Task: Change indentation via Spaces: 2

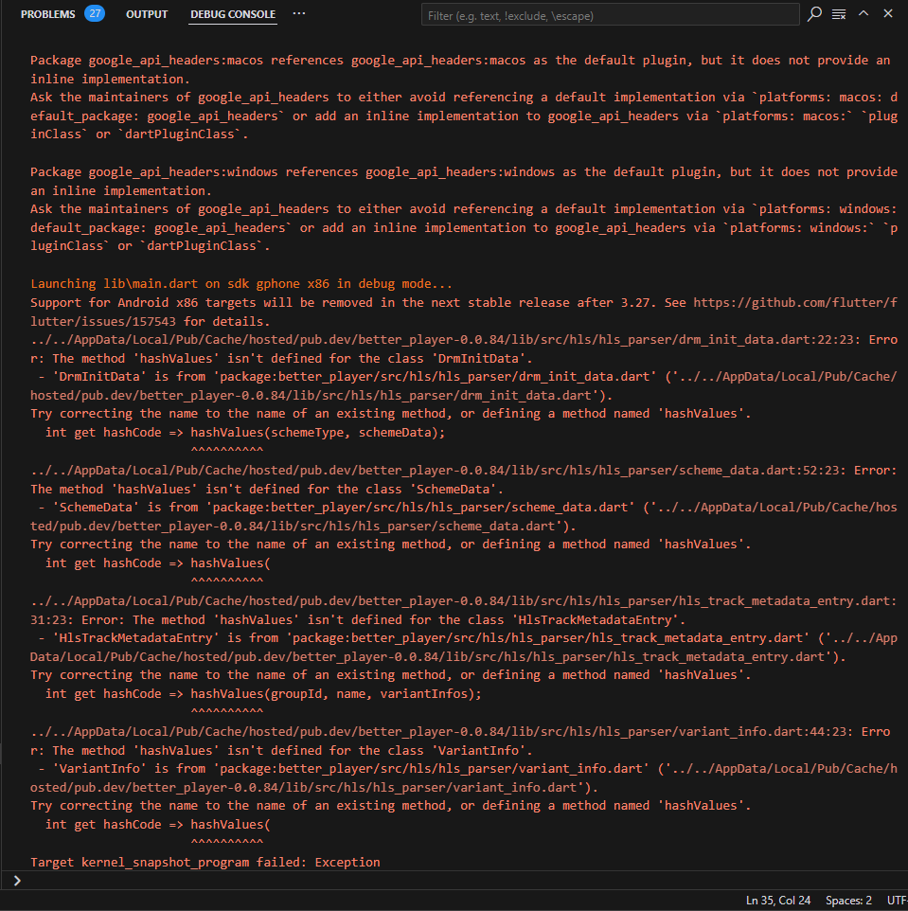Action: [848, 900]
